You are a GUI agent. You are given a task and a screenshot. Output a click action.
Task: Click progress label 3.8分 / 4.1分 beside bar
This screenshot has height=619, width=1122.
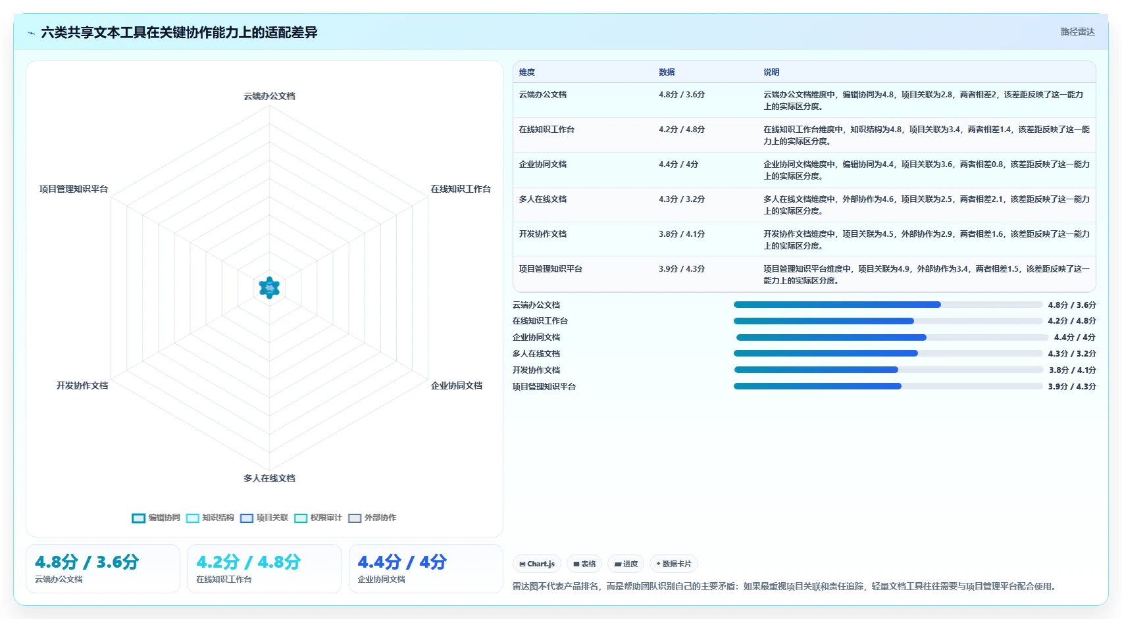point(1073,370)
